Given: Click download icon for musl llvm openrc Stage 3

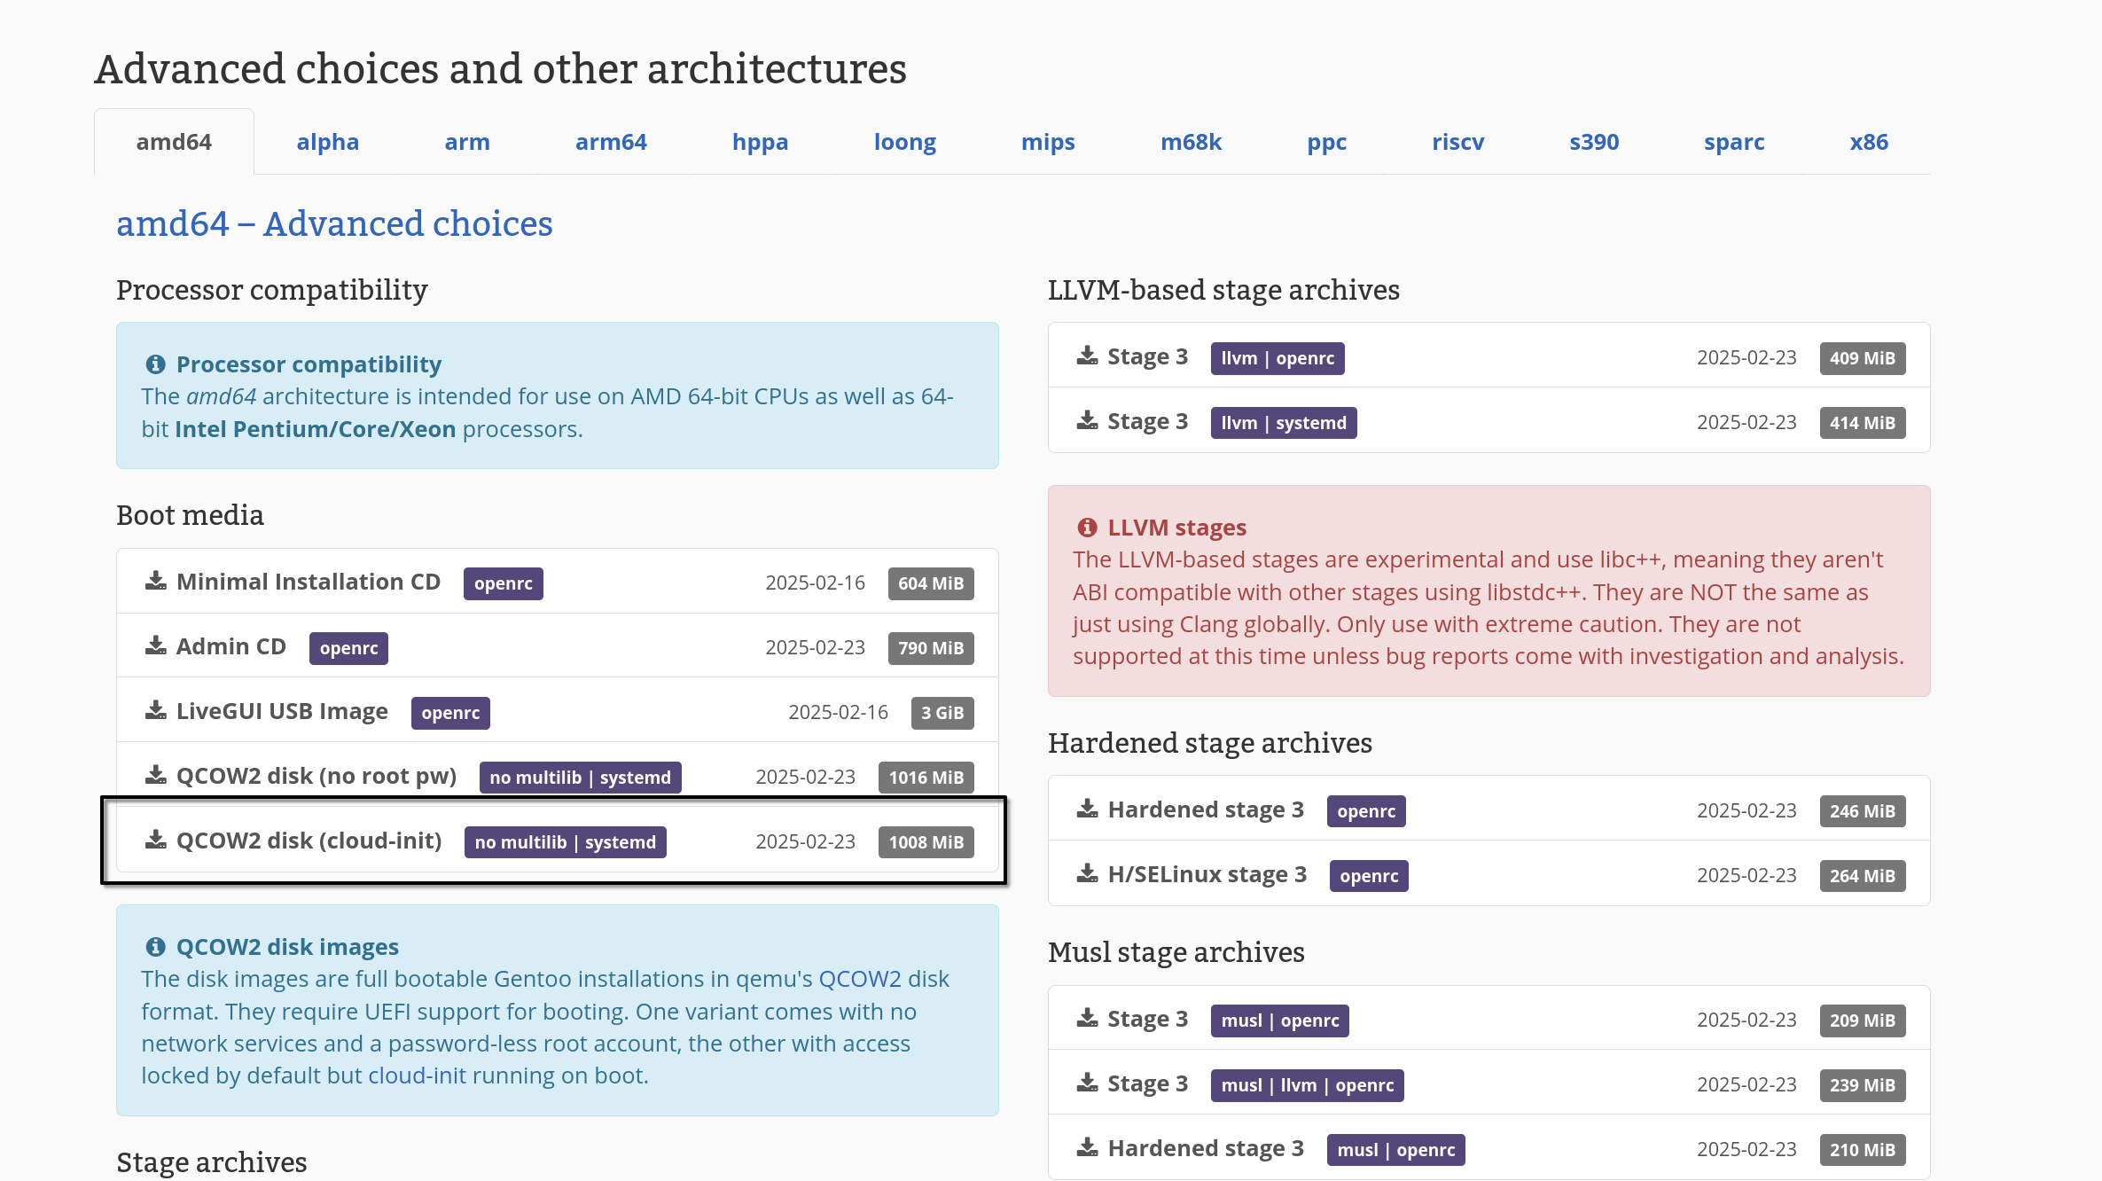Looking at the screenshot, I should 1087,1083.
